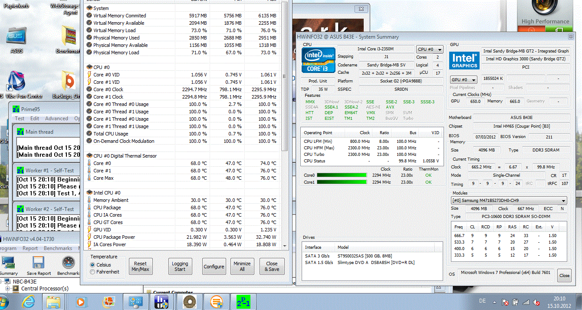582x310 pixels.
Task: Select the Core #1 Clock sensor row
Action: (182, 97)
